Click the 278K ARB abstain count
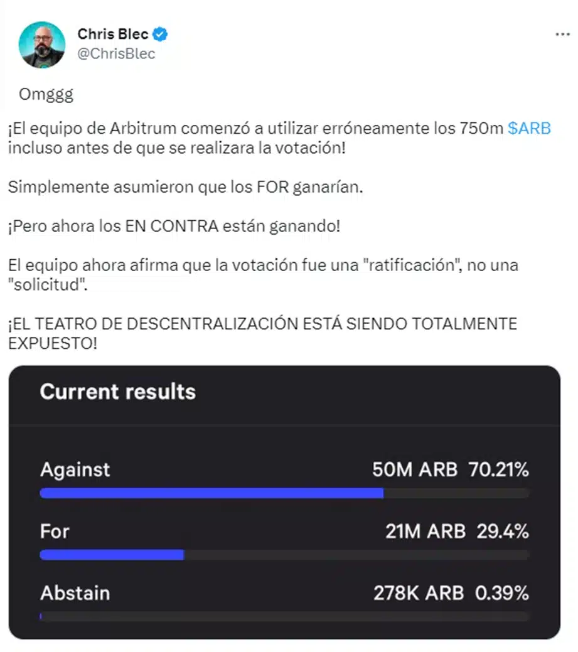Image resolution: width=578 pixels, height=652 pixels. (419, 593)
